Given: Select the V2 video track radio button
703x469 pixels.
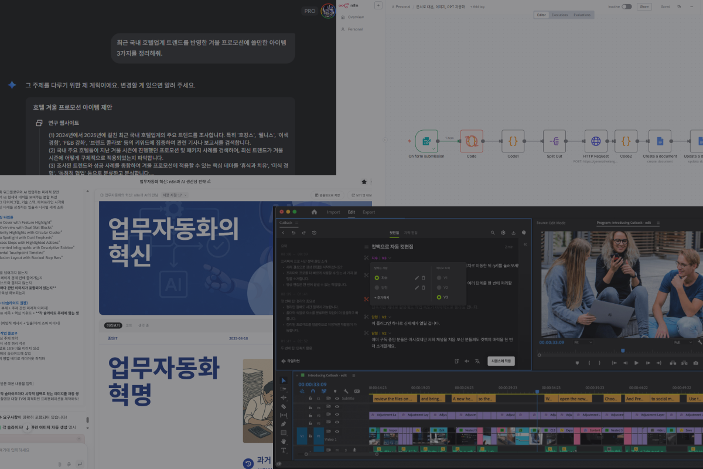Looking at the screenshot, I should point(438,287).
